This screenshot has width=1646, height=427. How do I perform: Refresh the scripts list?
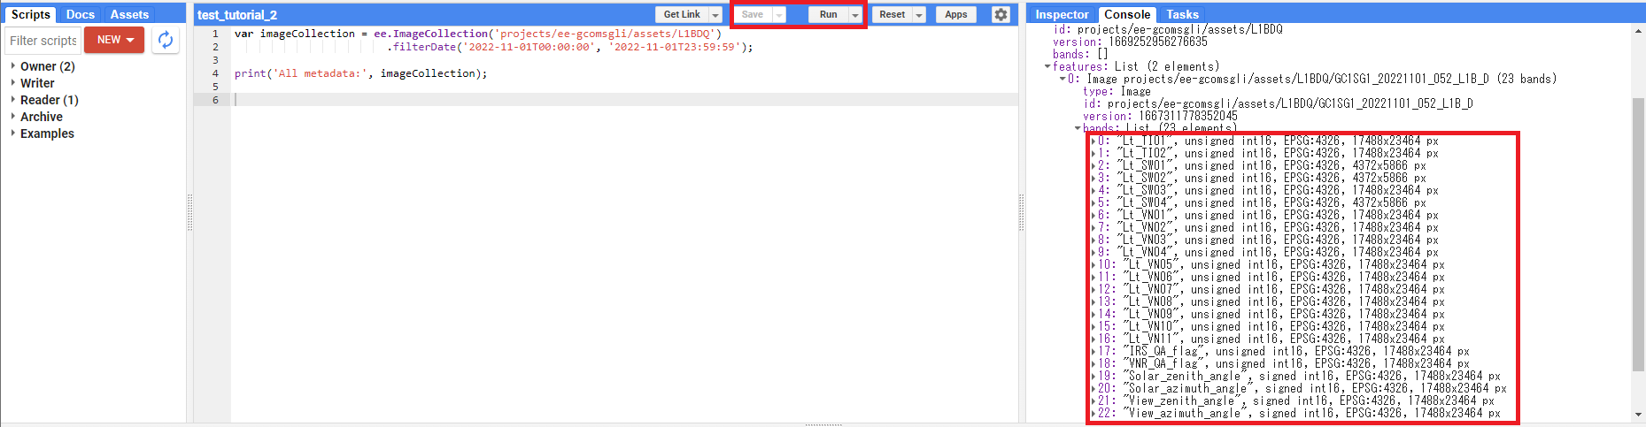(x=165, y=40)
